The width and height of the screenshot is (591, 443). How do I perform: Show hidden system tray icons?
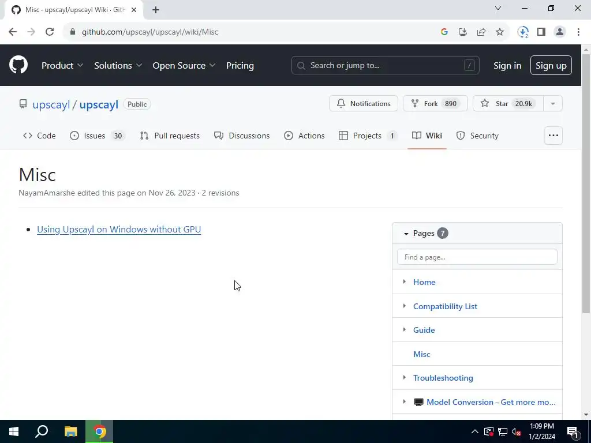pos(475,431)
